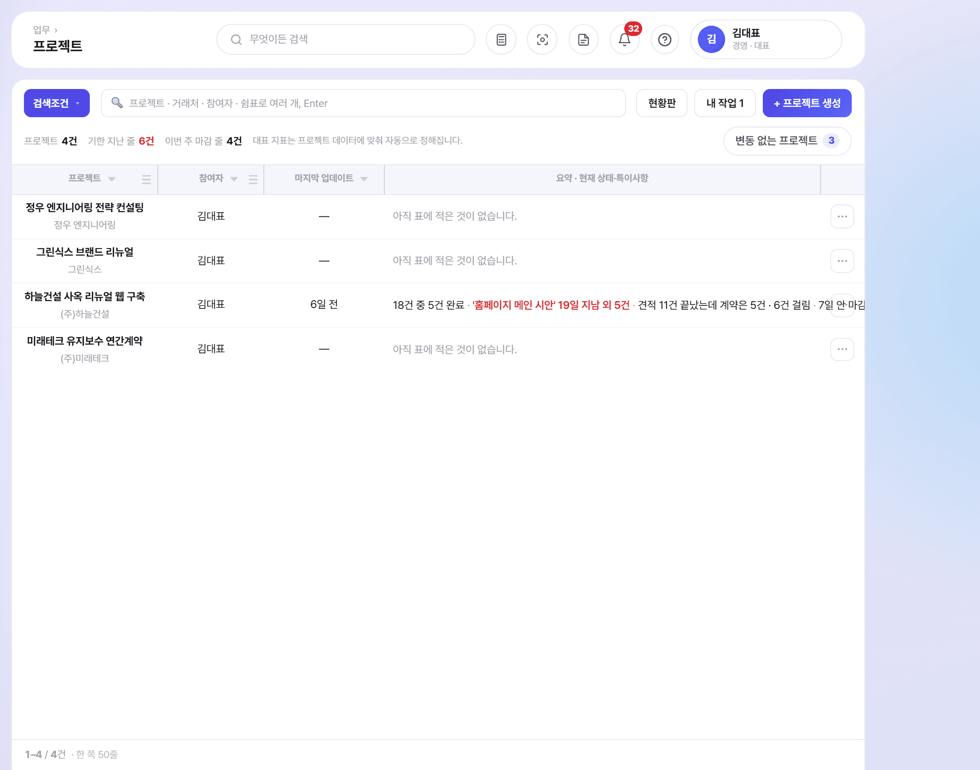Click 이번 주 마감 줄 4건 stat
Screen dimensions: 980x770
(203, 141)
